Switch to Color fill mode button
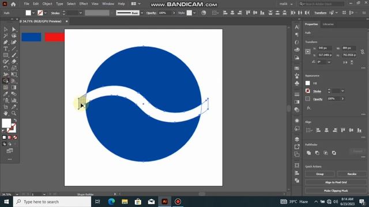 pos(4,137)
